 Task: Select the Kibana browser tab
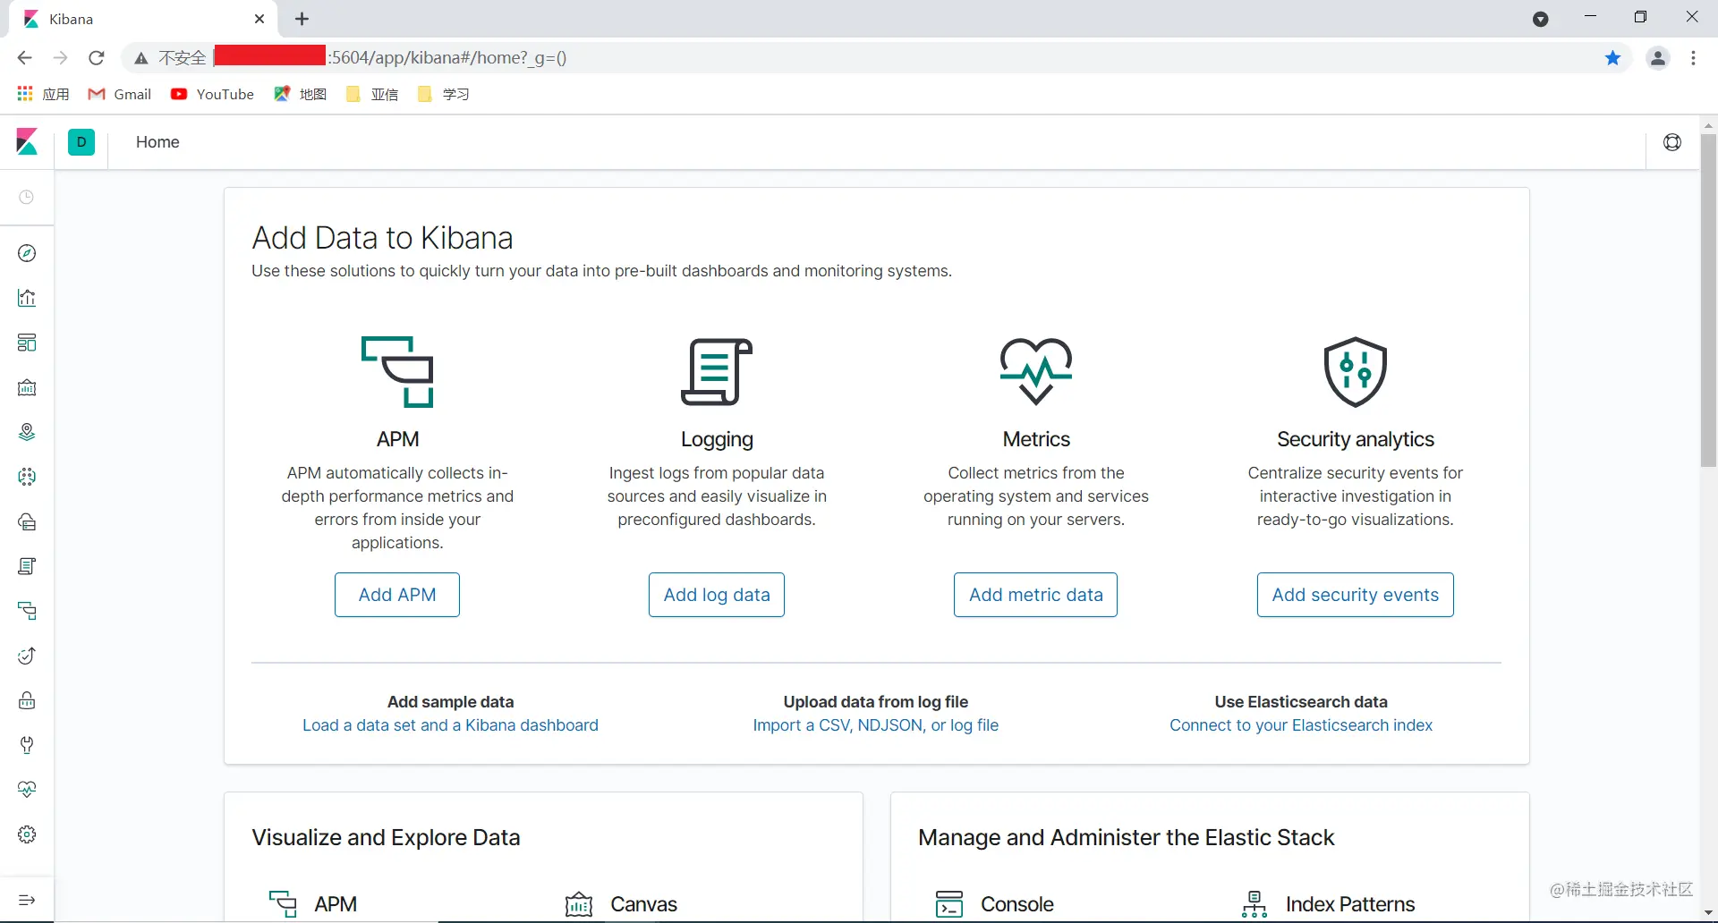pyautogui.click(x=143, y=19)
